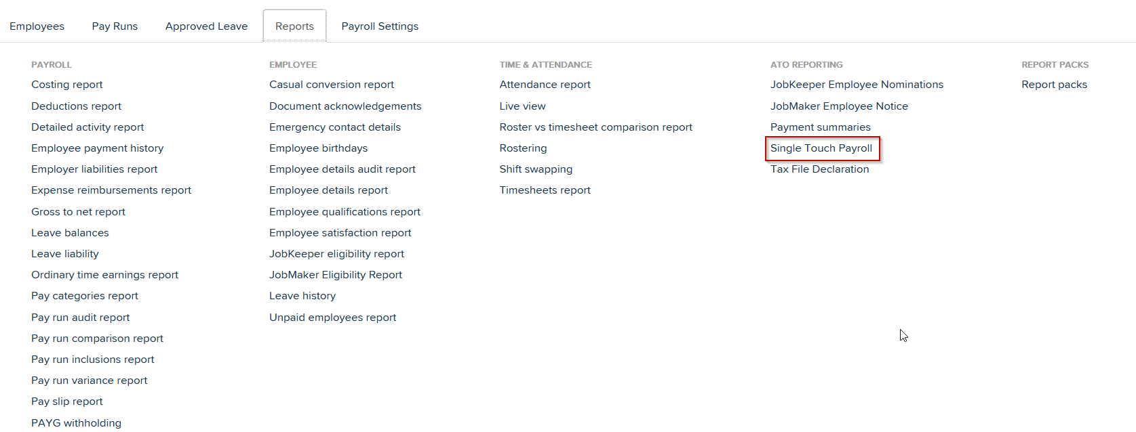Switch to the Pay Runs tab
The height and width of the screenshot is (432, 1136).
point(115,26)
